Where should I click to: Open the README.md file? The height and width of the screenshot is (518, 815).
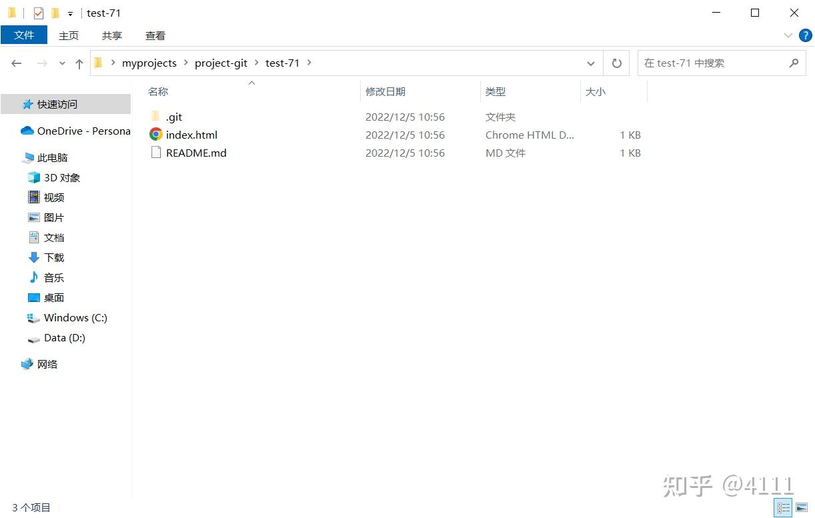coord(195,153)
